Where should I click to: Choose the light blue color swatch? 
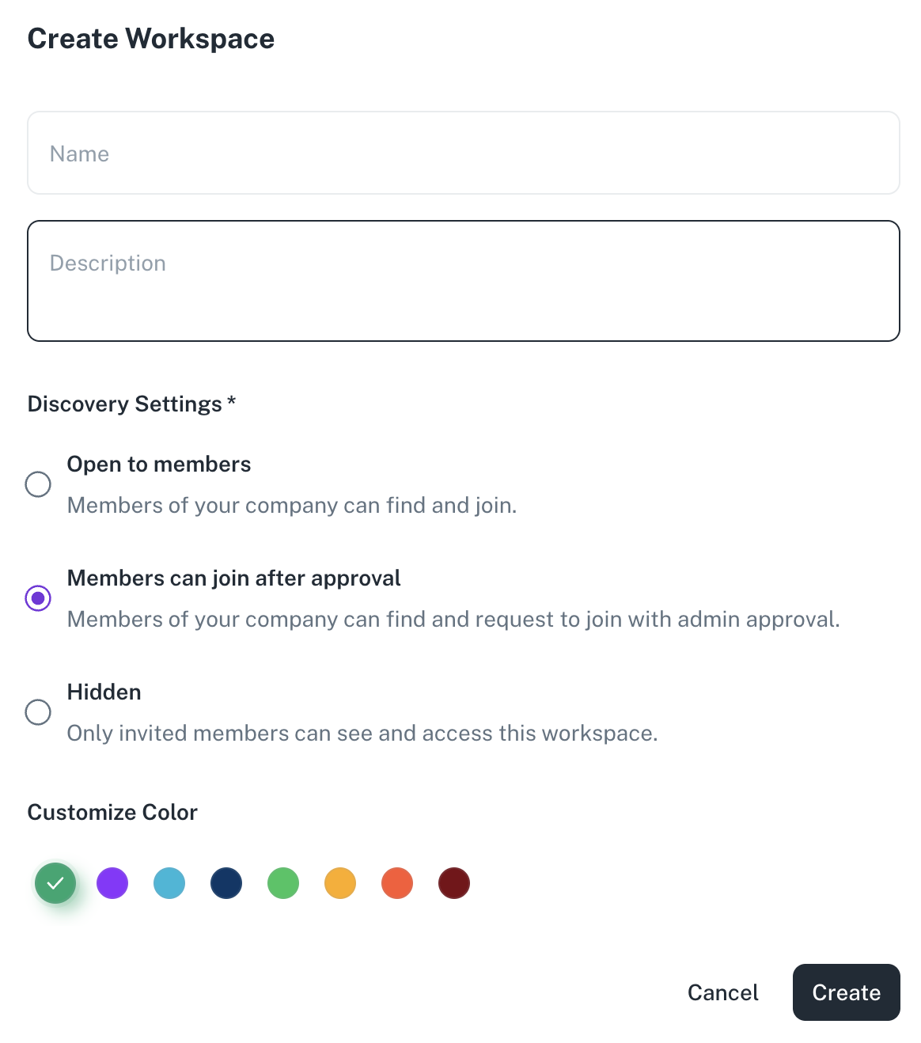[x=169, y=883]
